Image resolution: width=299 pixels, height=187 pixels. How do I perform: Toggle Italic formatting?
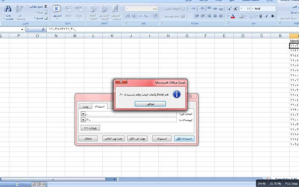pos(267,16)
